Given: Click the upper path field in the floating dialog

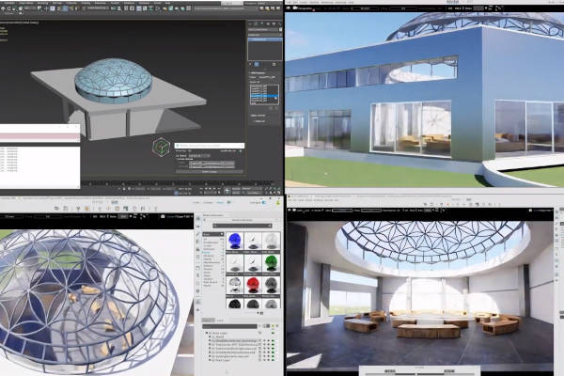Looking at the screenshot, I should (211, 163).
